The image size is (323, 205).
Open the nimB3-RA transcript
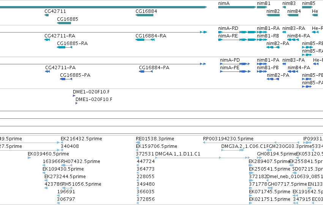[284, 32]
